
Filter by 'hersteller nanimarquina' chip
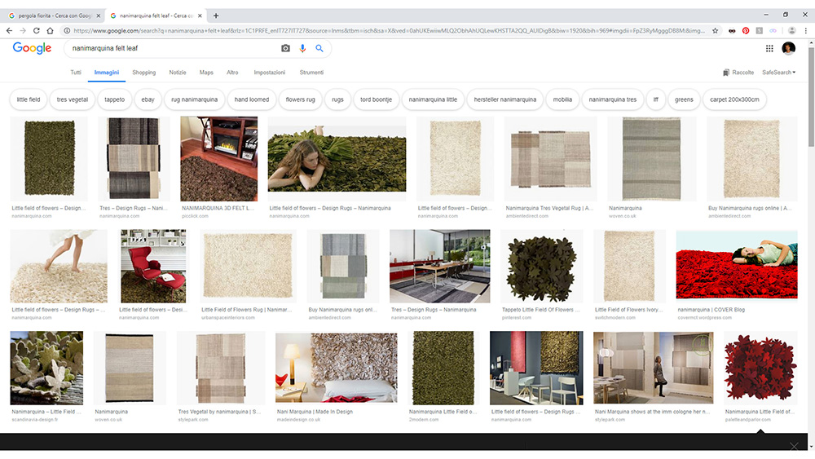coord(504,99)
